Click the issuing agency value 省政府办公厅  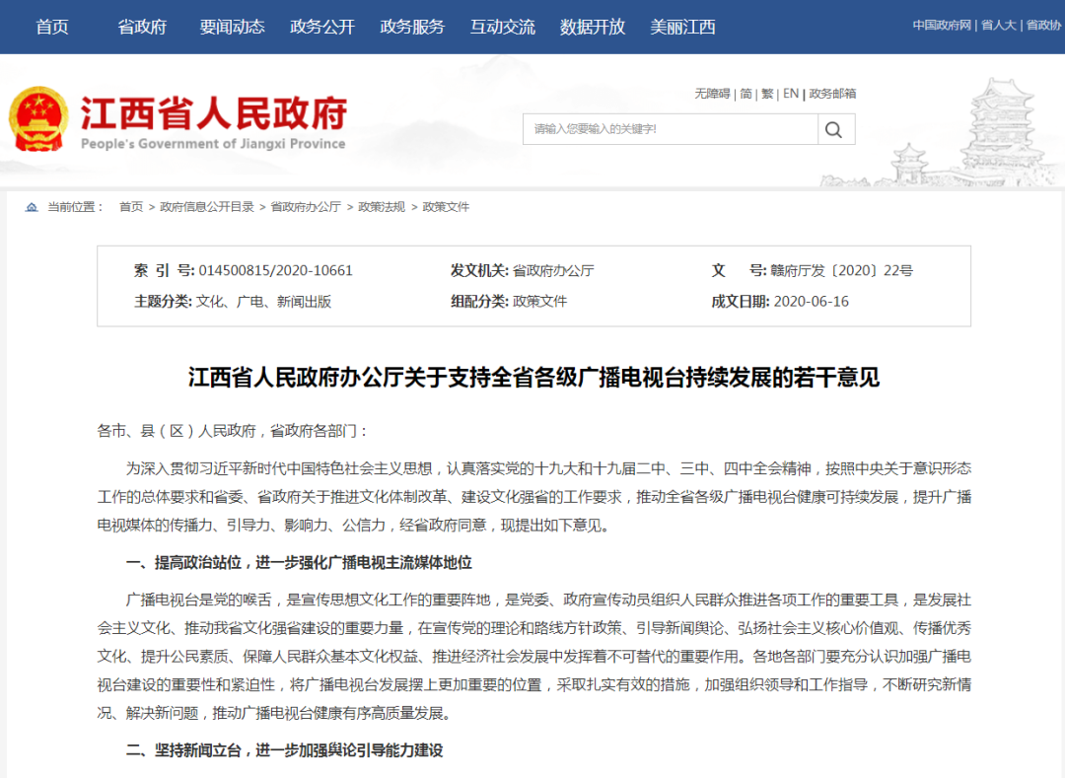pos(553,271)
